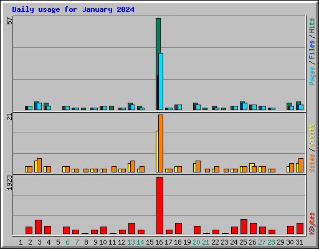Screen dimensions: 319x249
Task: Click the 'KBytes' legend label
Action: [312, 223]
